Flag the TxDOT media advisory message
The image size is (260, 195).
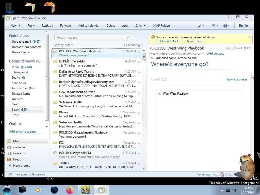pyautogui.click(x=139, y=164)
